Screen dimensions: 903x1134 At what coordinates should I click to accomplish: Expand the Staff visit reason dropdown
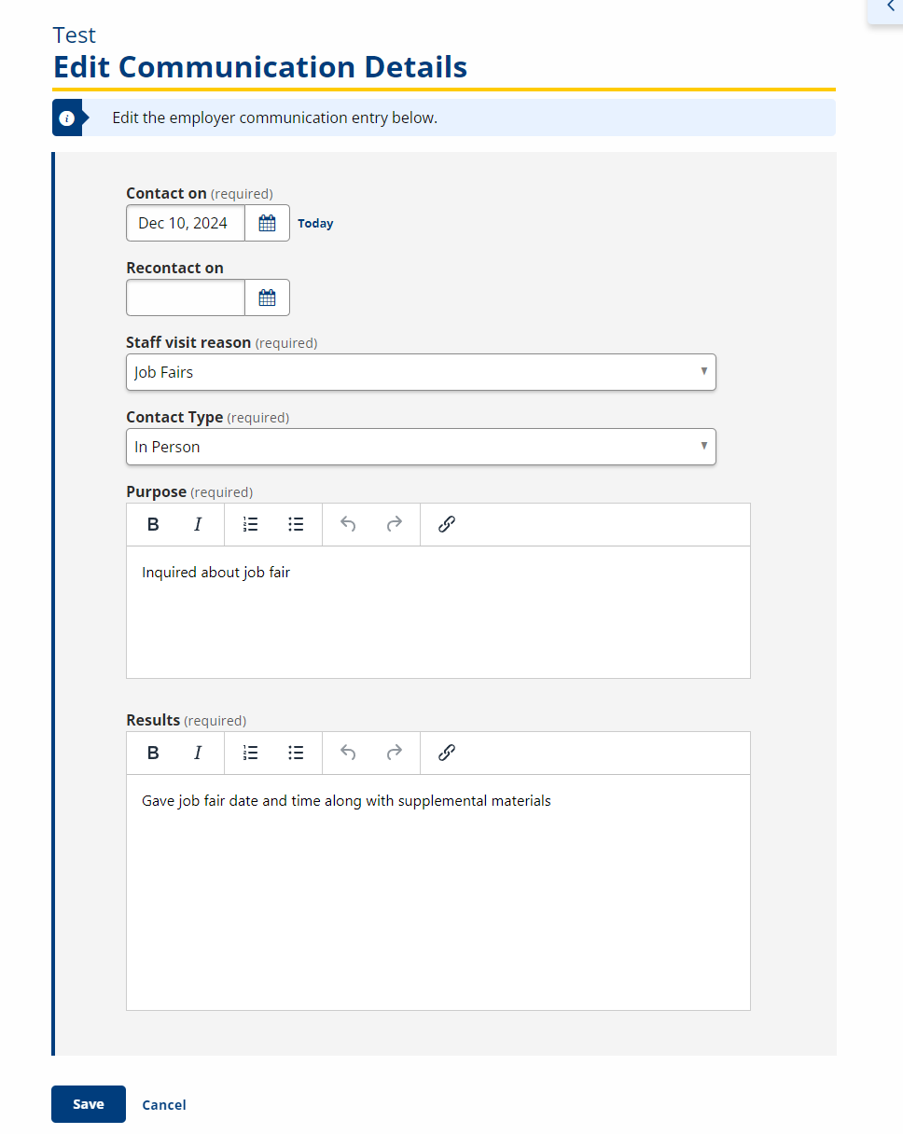pyautogui.click(x=421, y=372)
